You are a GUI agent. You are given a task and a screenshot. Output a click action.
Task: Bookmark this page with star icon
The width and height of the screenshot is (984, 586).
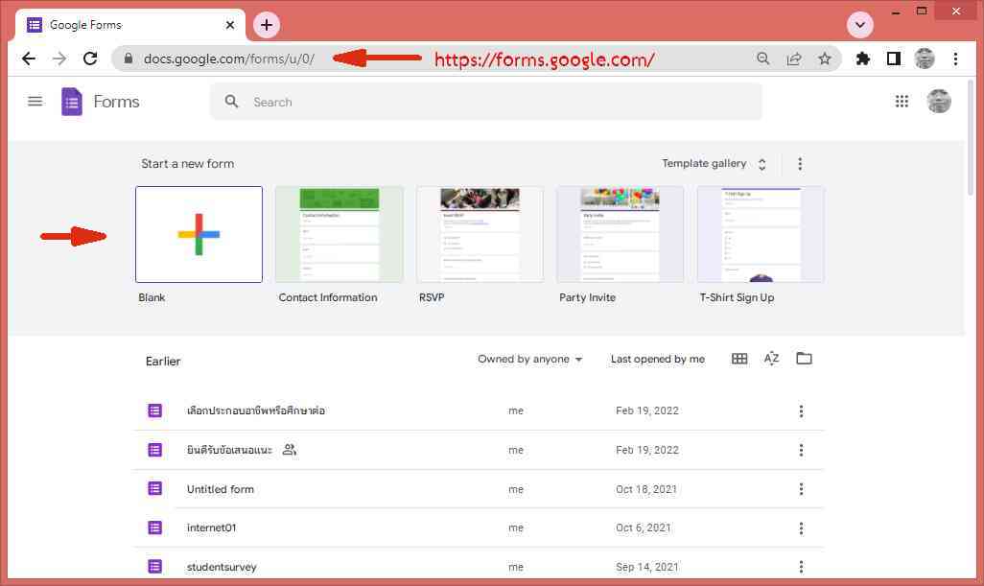(x=825, y=59)
